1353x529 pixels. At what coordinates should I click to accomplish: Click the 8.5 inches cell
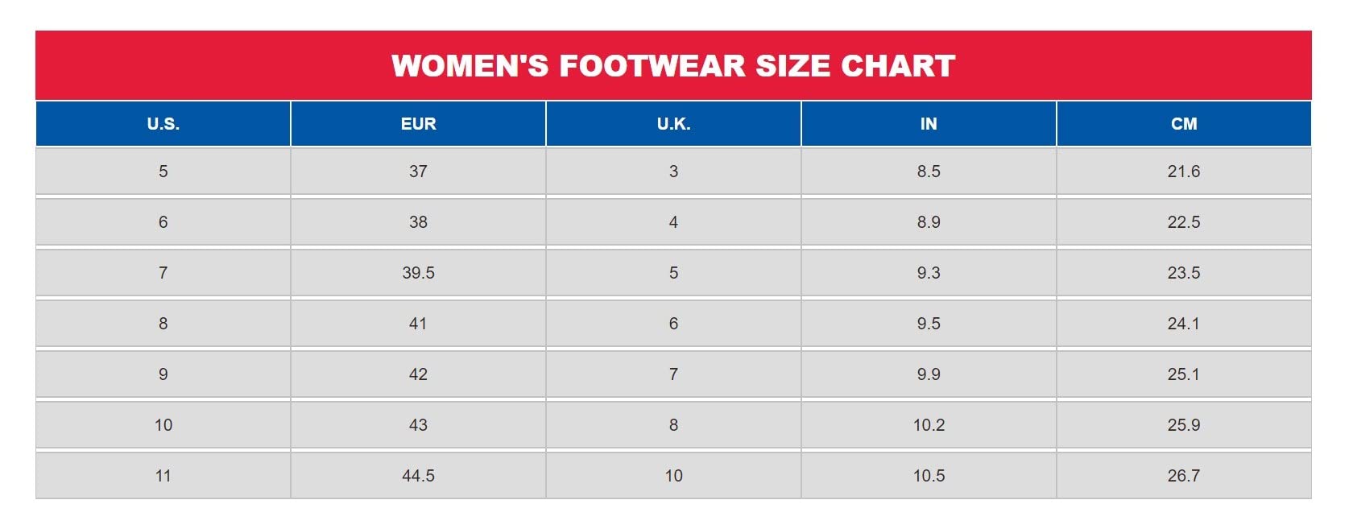tap(929, 172)
